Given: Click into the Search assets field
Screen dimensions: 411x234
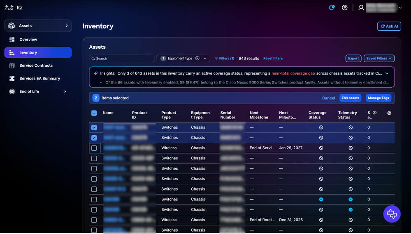Looking at the screenshot, I should [122, 59].
